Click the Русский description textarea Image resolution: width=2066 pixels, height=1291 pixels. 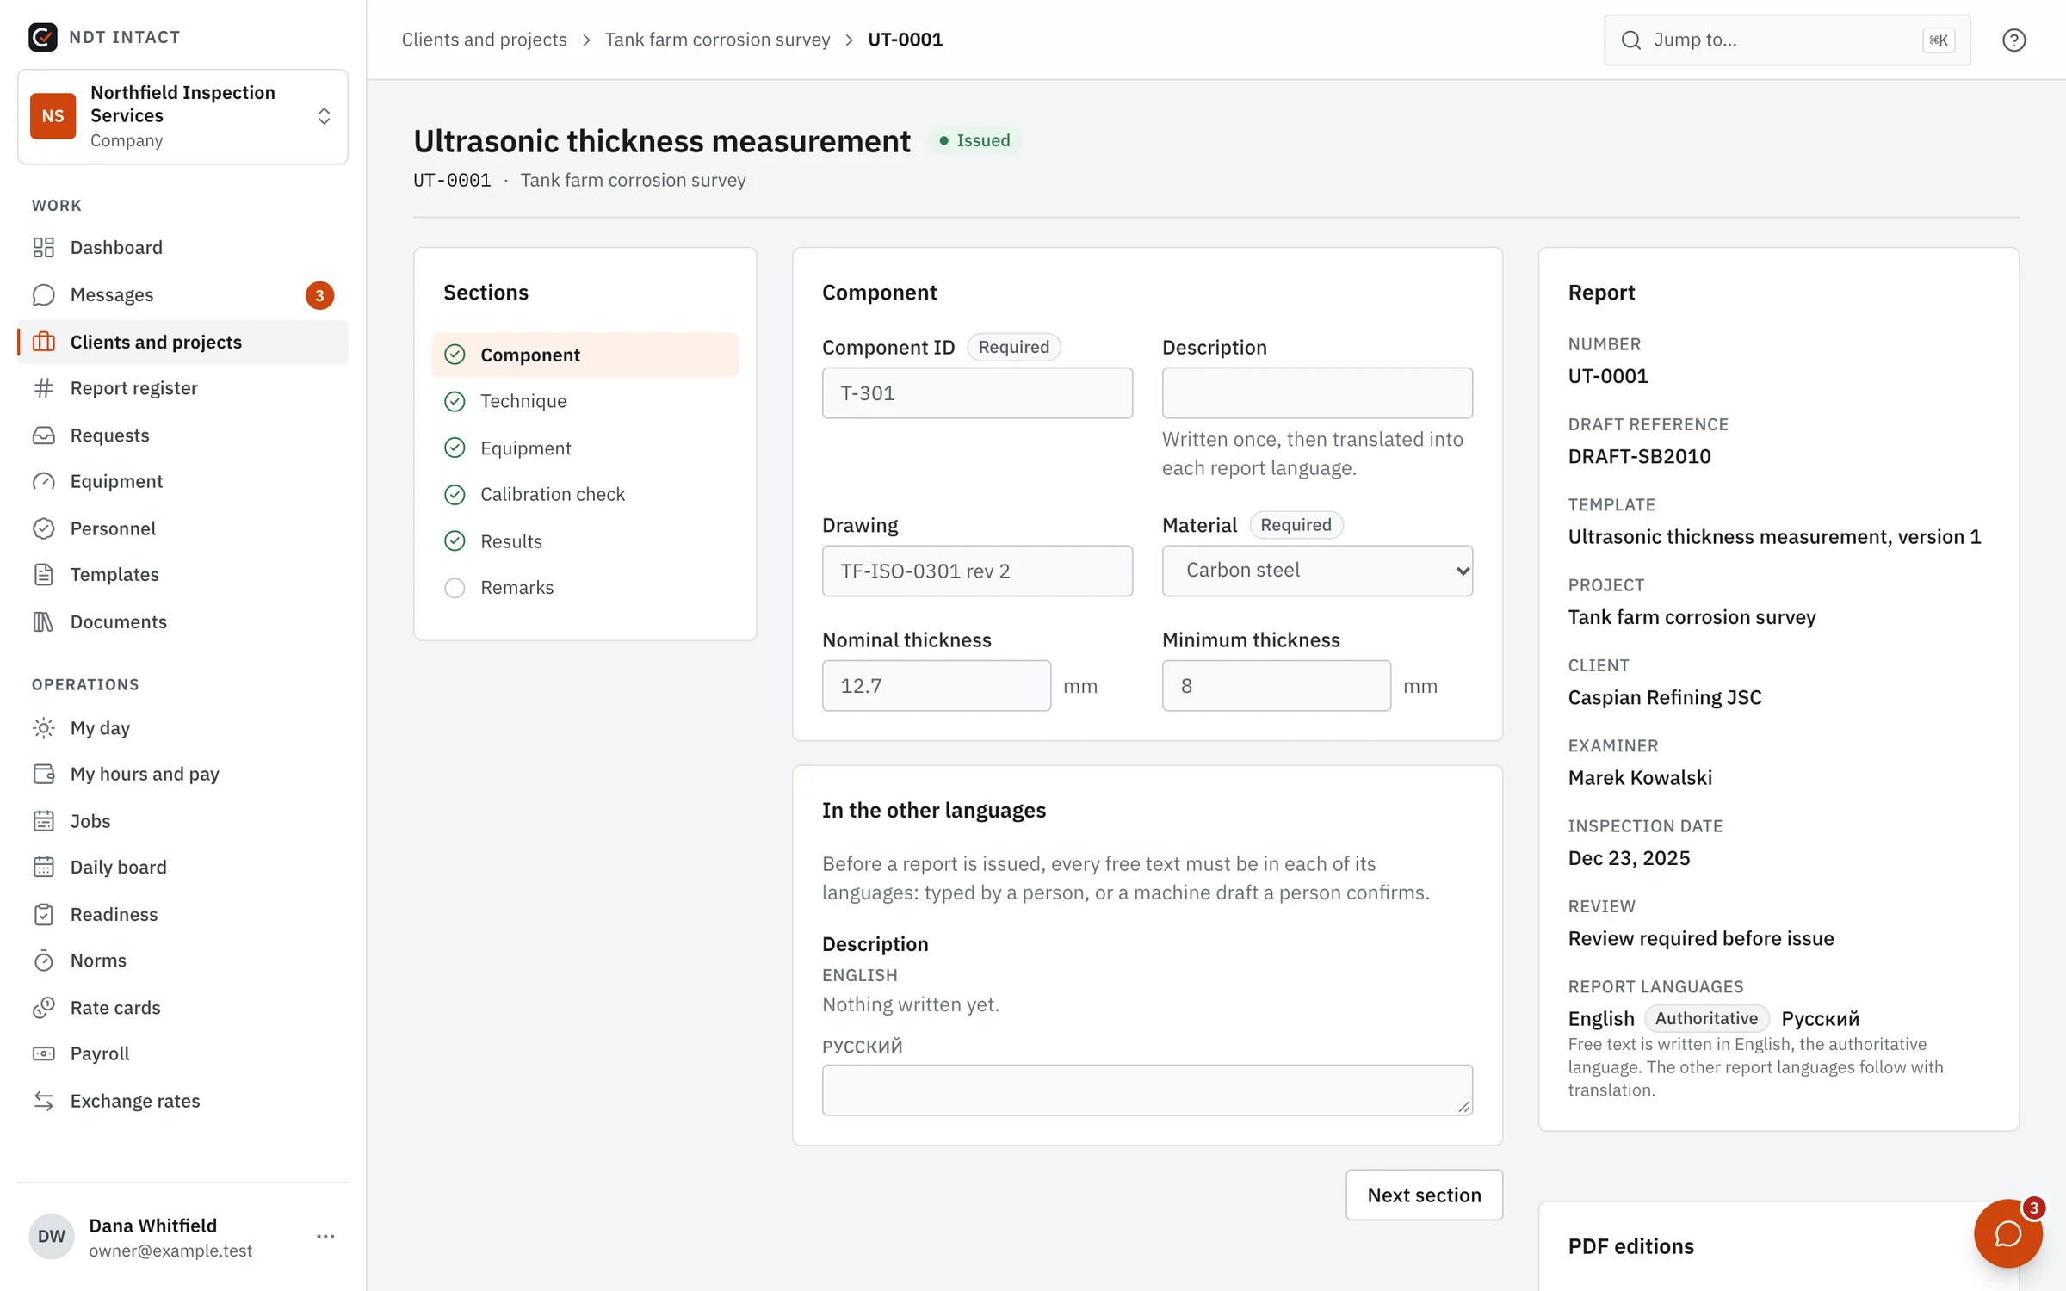[x=1147, y=1090]
